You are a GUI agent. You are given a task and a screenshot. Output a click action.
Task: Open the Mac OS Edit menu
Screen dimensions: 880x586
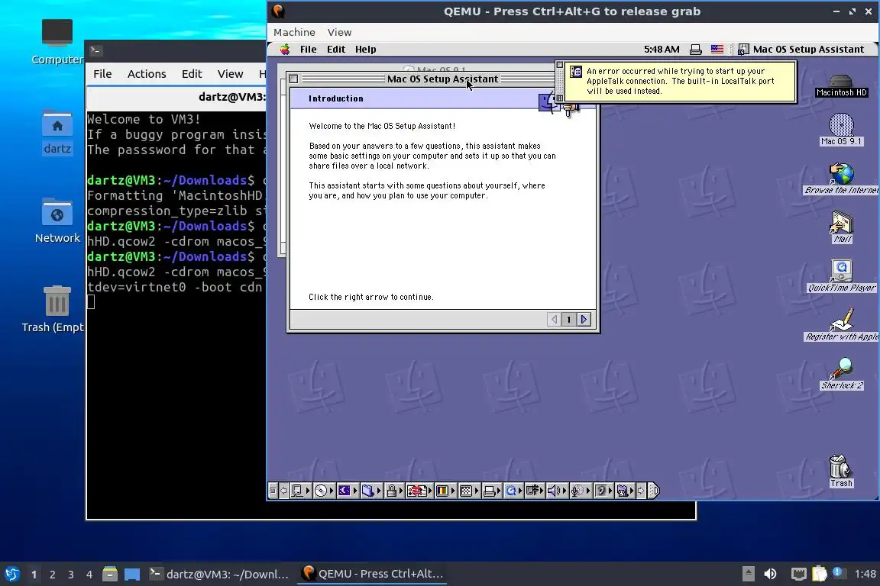(x=335, y=50)
